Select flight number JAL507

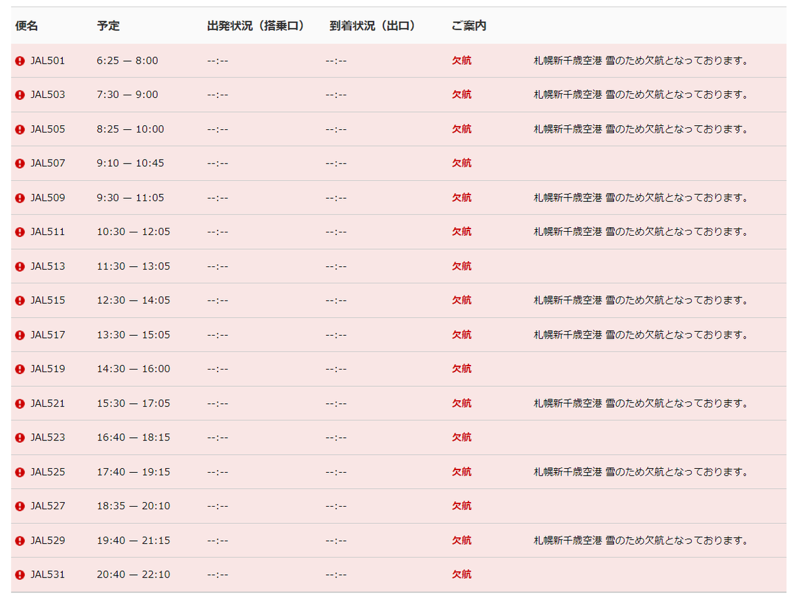click(x=48, y=163)
